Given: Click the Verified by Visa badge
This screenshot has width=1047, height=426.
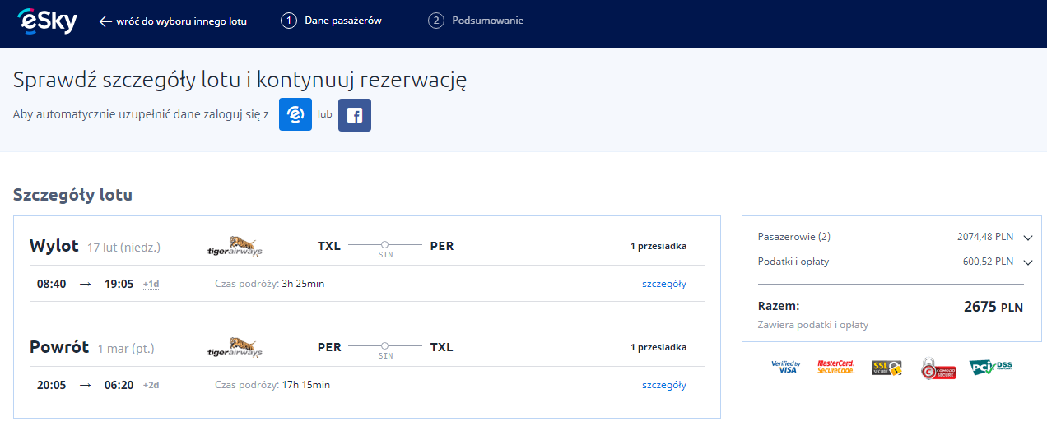Looking at the screenshot, I should coord(785,367).
